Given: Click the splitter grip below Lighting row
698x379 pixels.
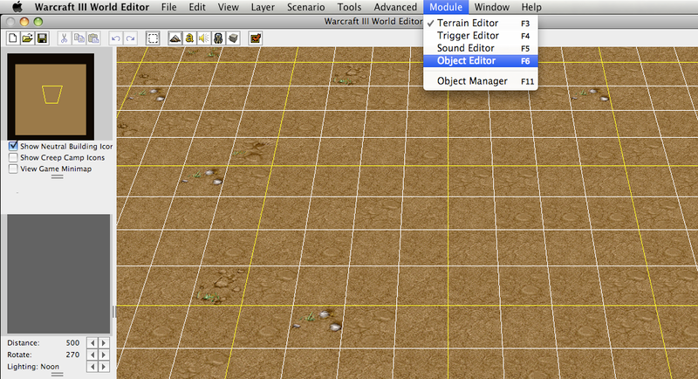Looking at the screenshot, I should pos(57,375).
